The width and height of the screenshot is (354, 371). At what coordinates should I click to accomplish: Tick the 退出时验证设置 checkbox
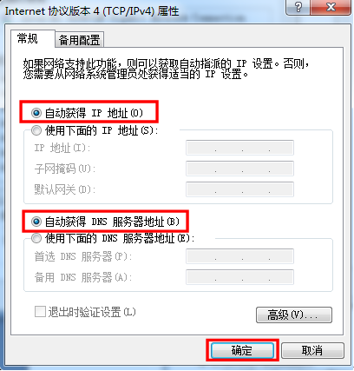point(40,312)
